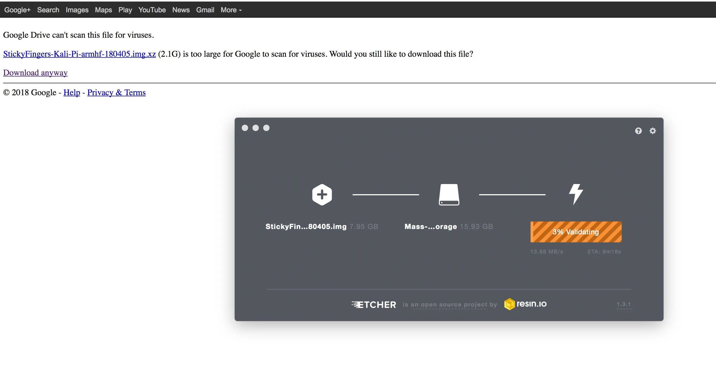Click the third Etcher window control dot
The image size is (716, 367).
tap(266, 128)
